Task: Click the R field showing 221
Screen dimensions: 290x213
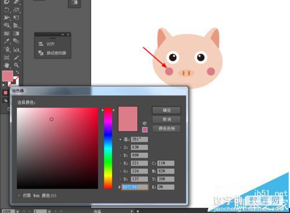Action: tap(139, 163)
